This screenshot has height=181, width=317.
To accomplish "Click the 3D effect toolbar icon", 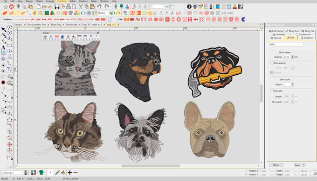I will (x=224, y=13).
